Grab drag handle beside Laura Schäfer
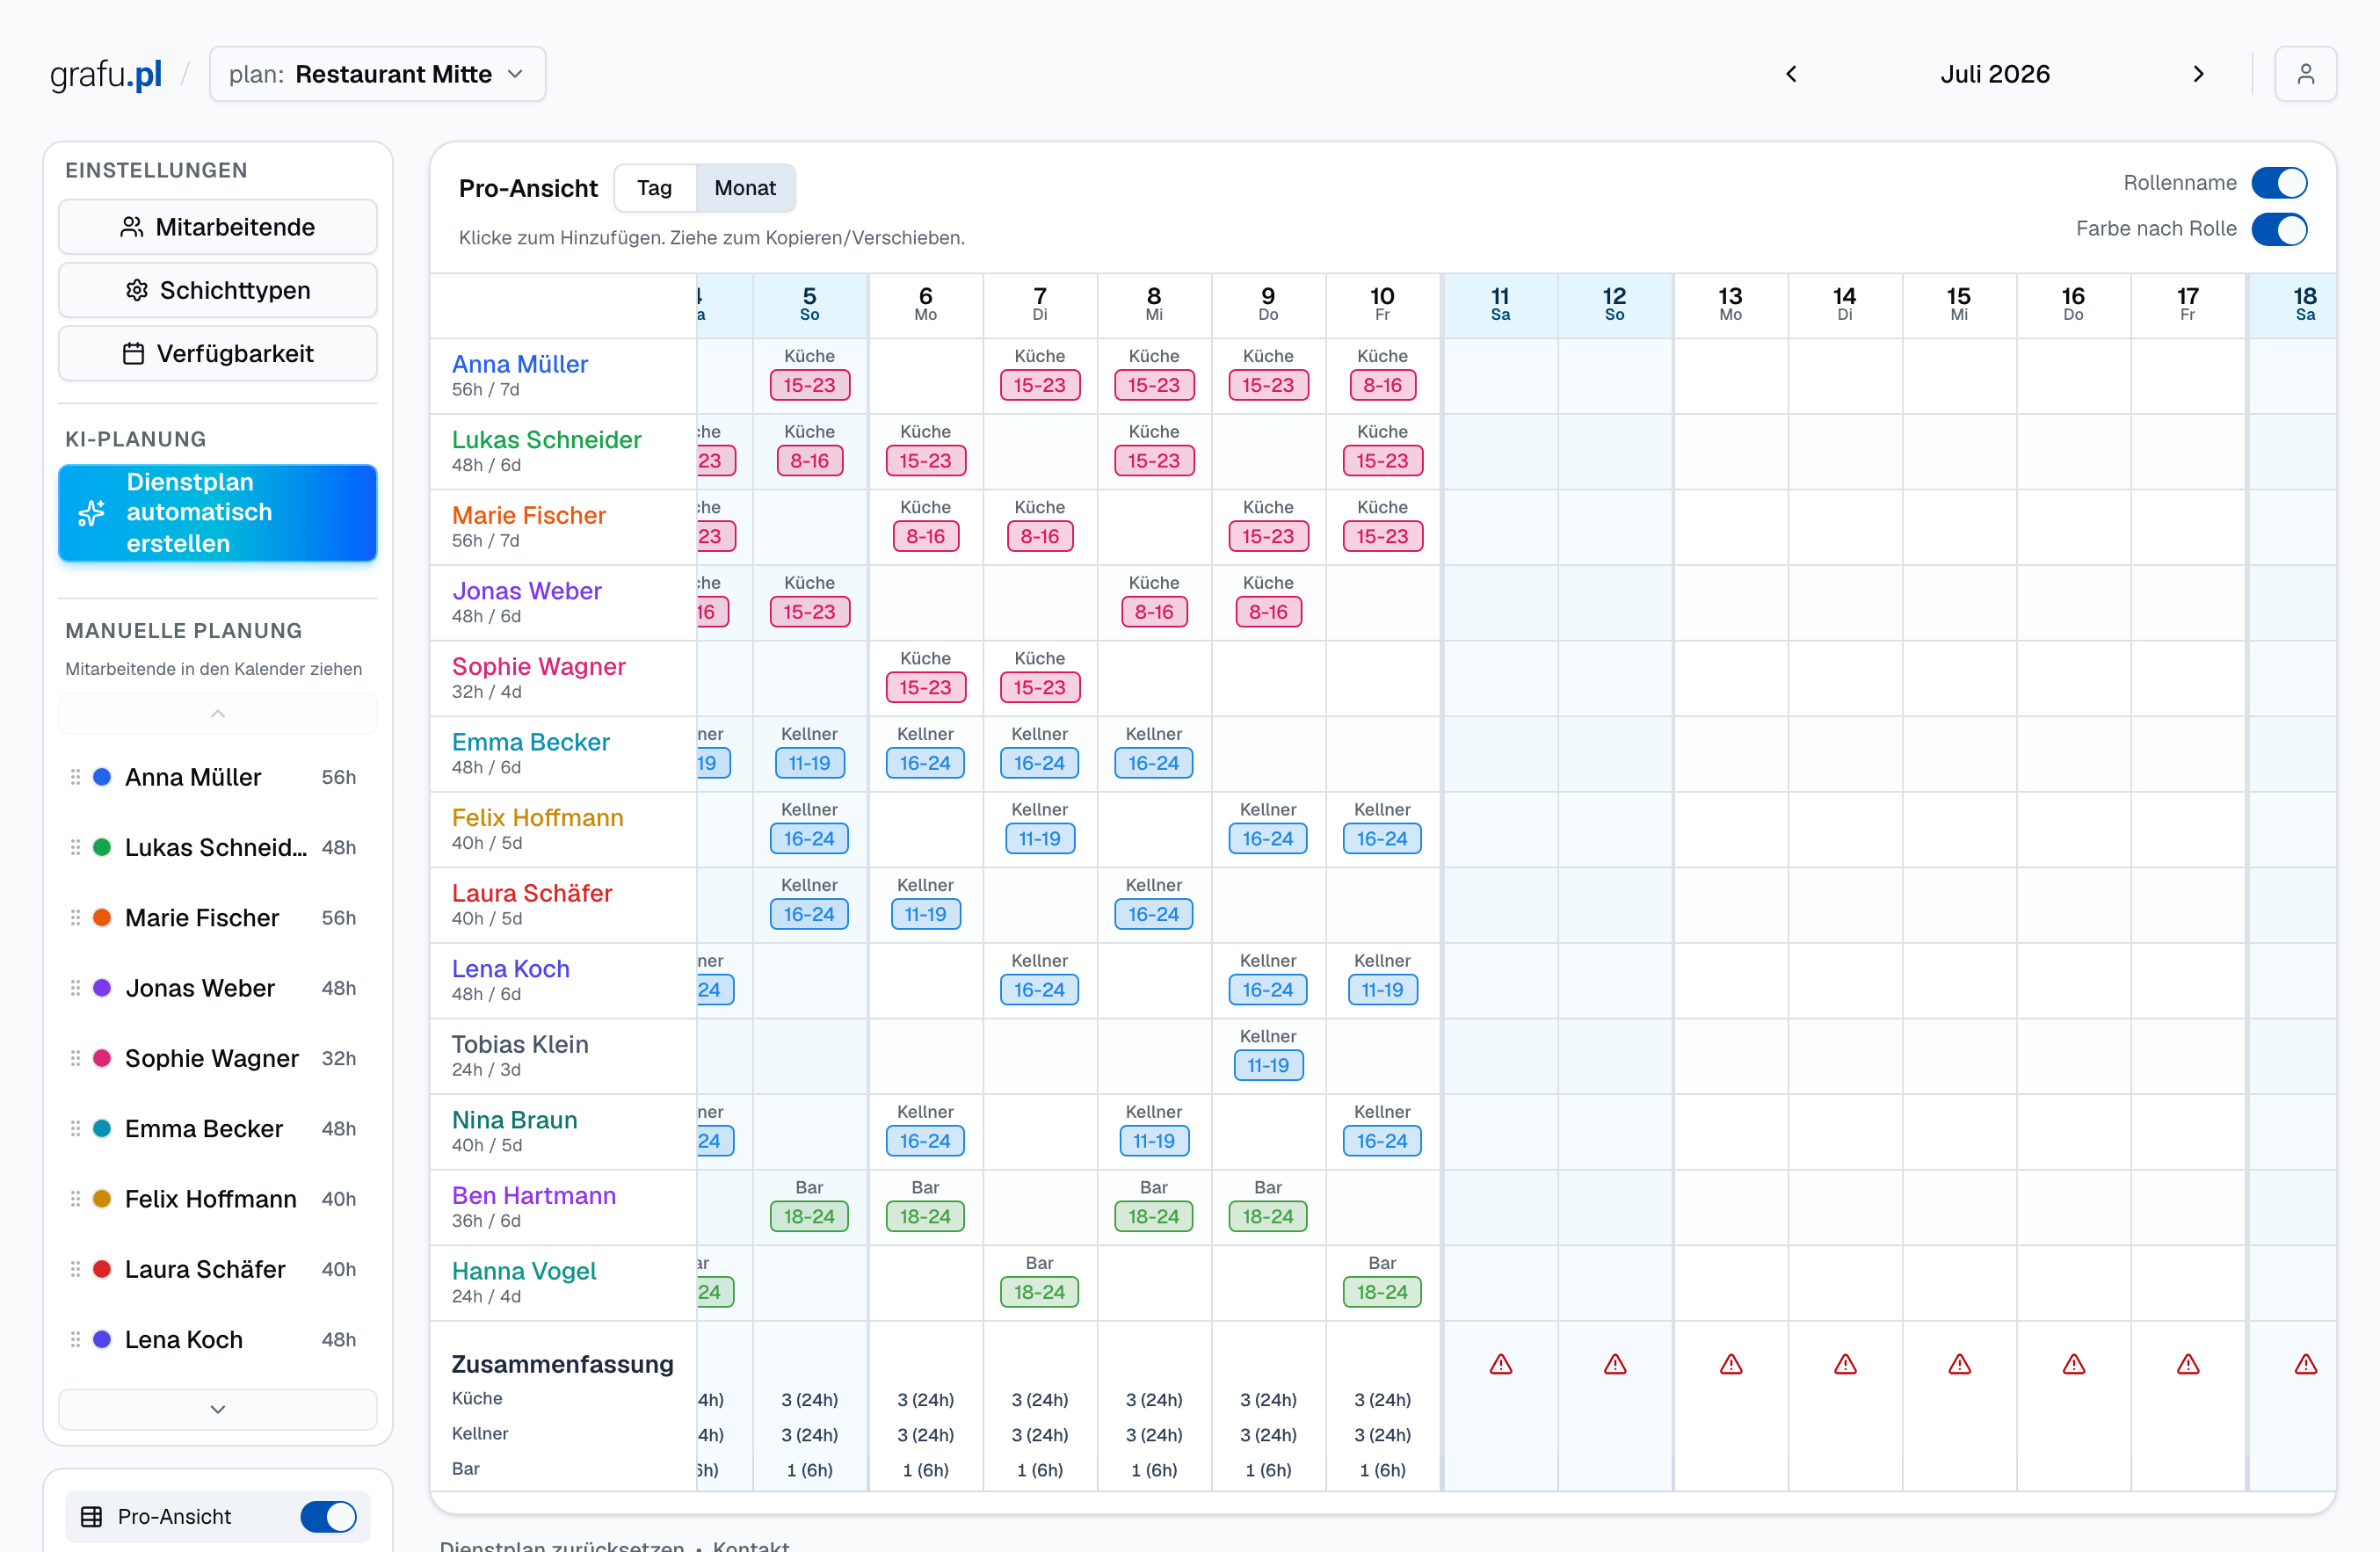Screen dimensions: 2380x1552 coord(75,1269)
